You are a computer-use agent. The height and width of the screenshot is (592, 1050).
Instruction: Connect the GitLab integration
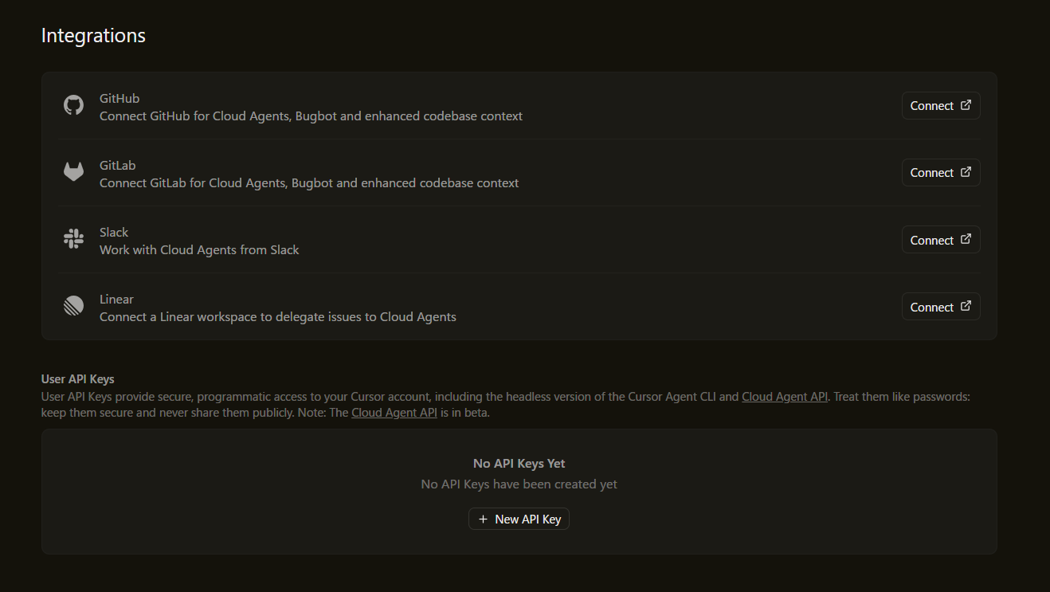(x=940, y=173)
